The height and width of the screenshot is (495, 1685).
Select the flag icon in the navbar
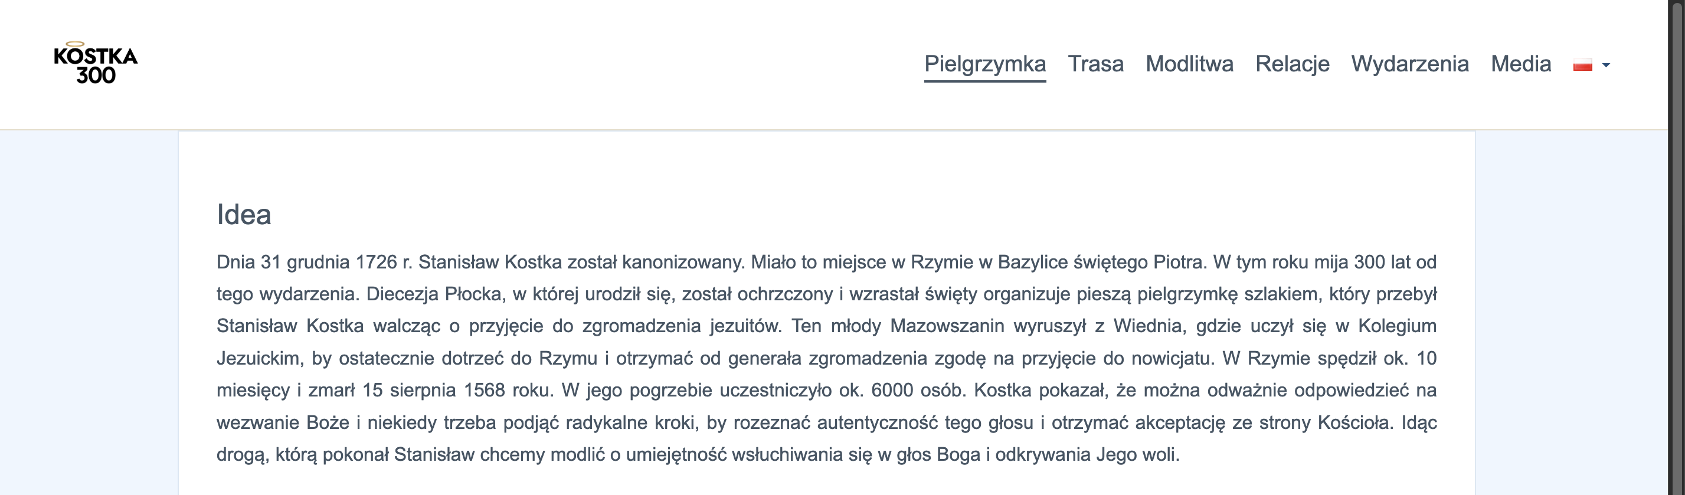(x=1583, y=64)
